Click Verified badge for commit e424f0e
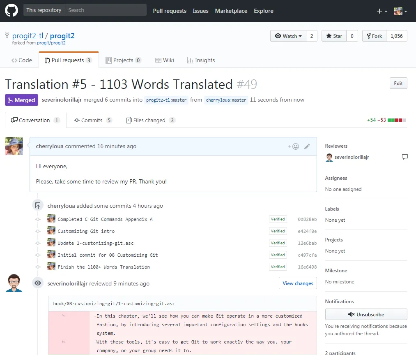 click(278, 231)
